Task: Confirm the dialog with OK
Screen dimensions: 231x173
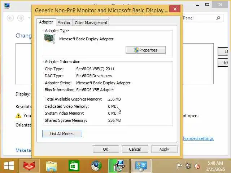Action: [106, 149]
